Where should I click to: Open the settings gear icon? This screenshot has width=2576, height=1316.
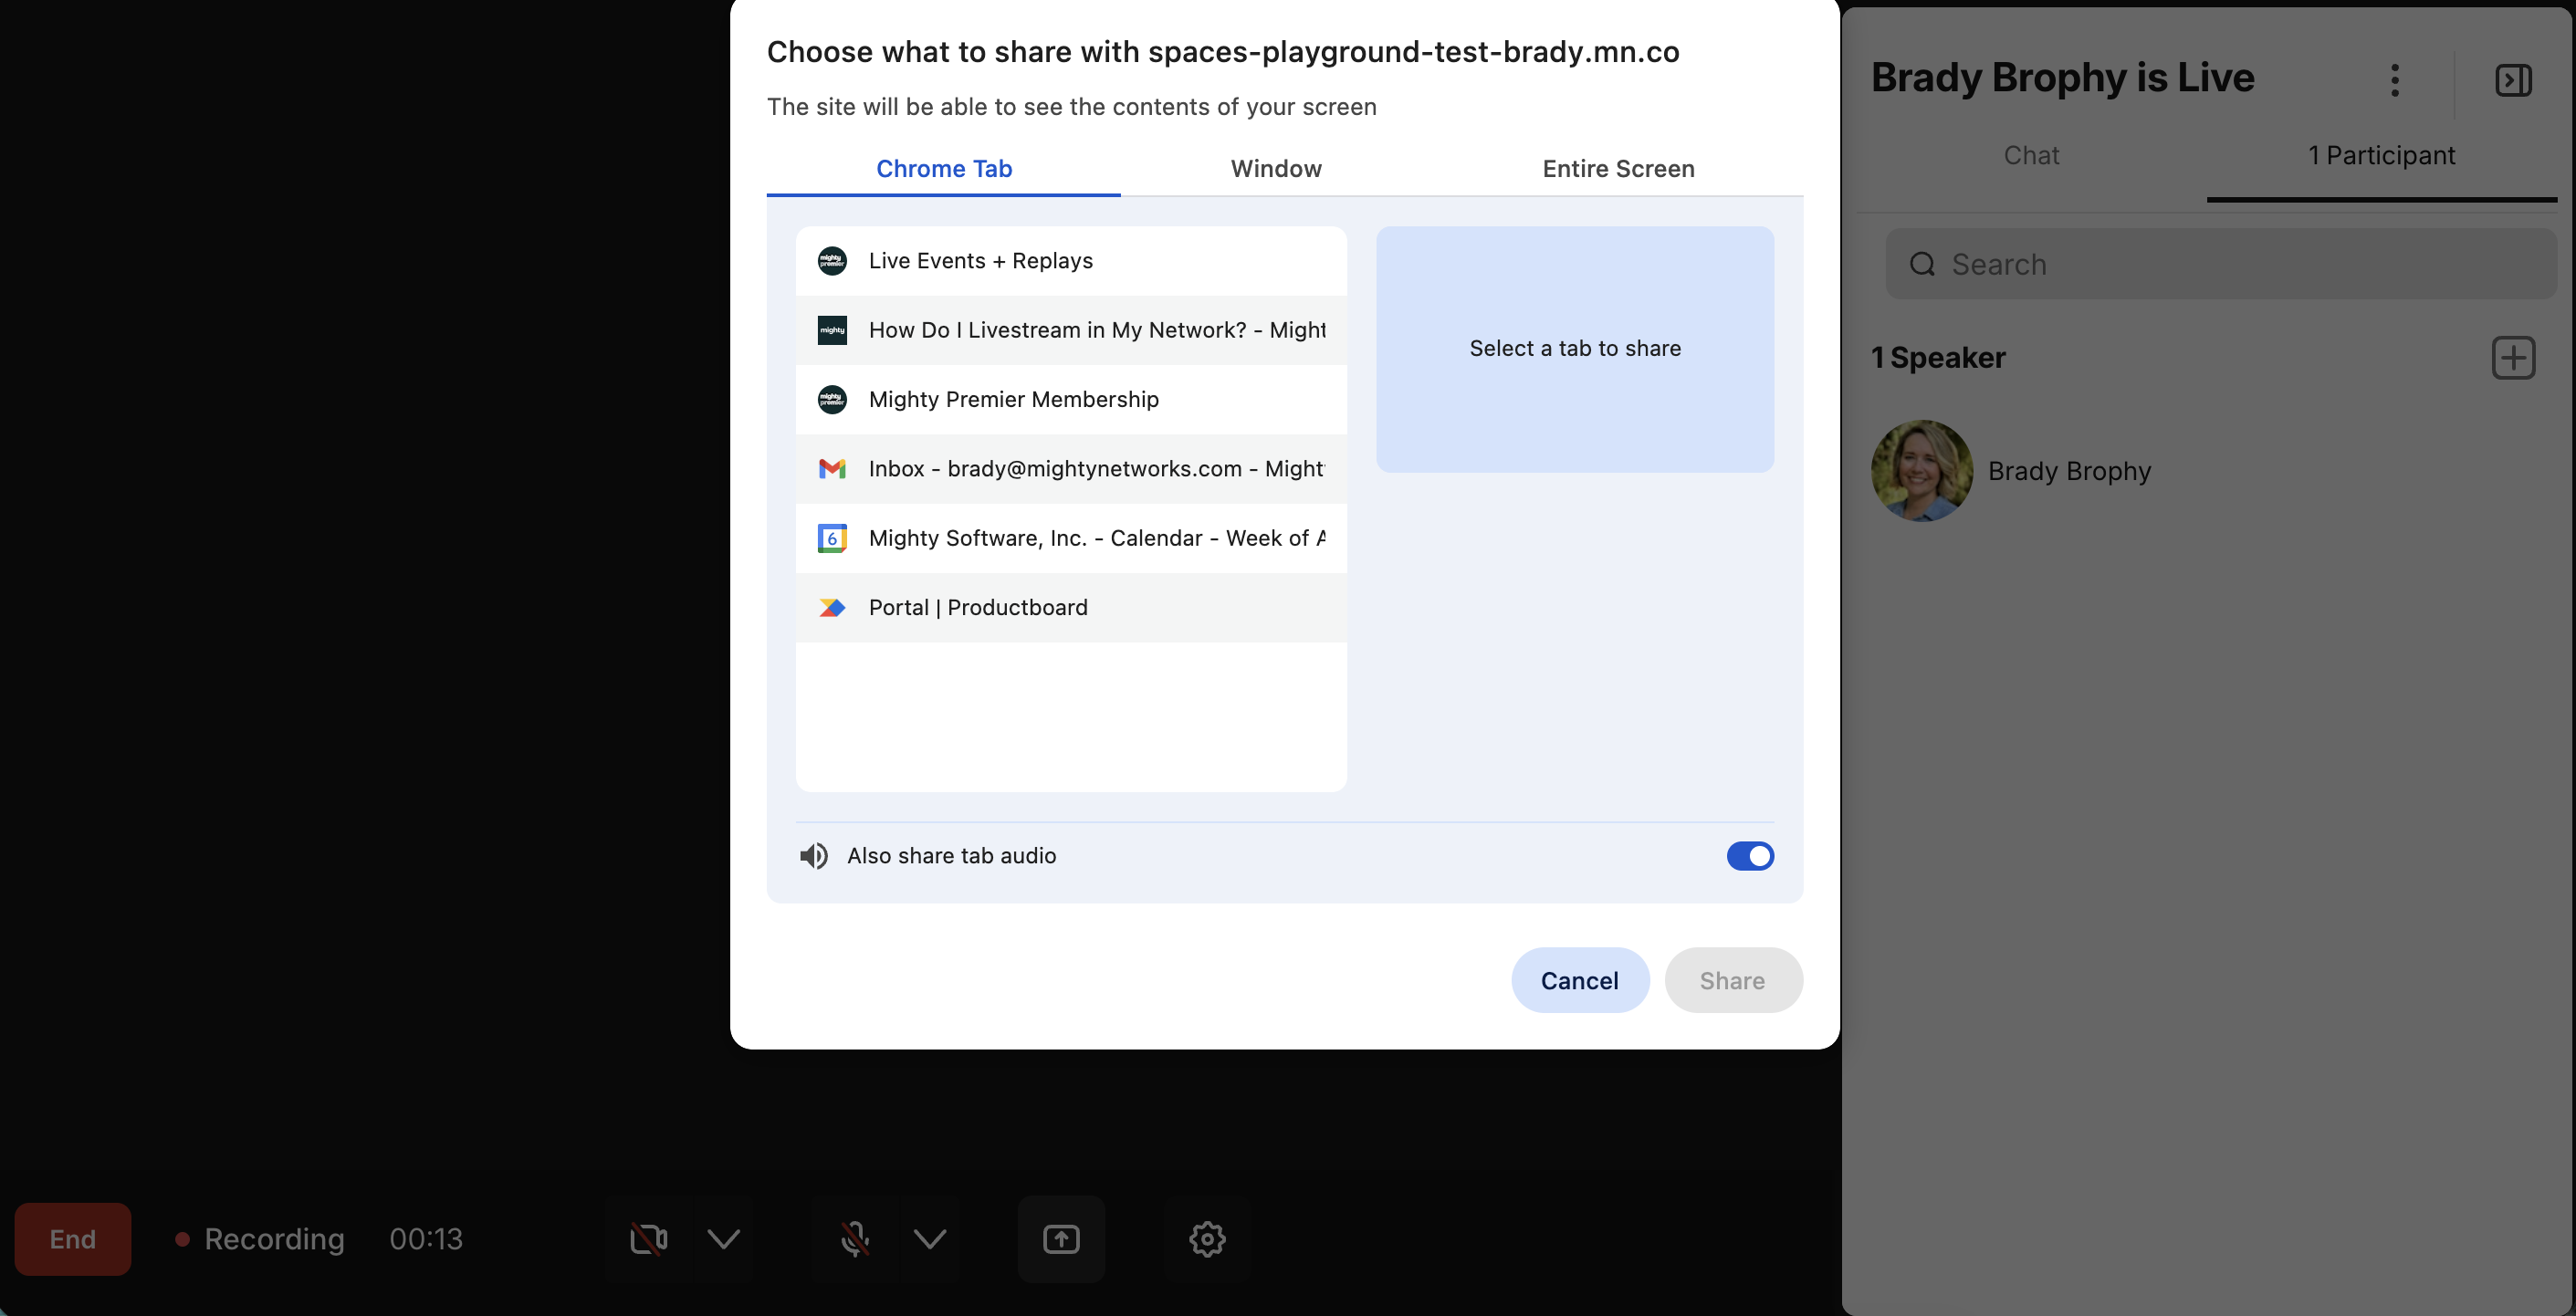click(x=1207, y=1239)
